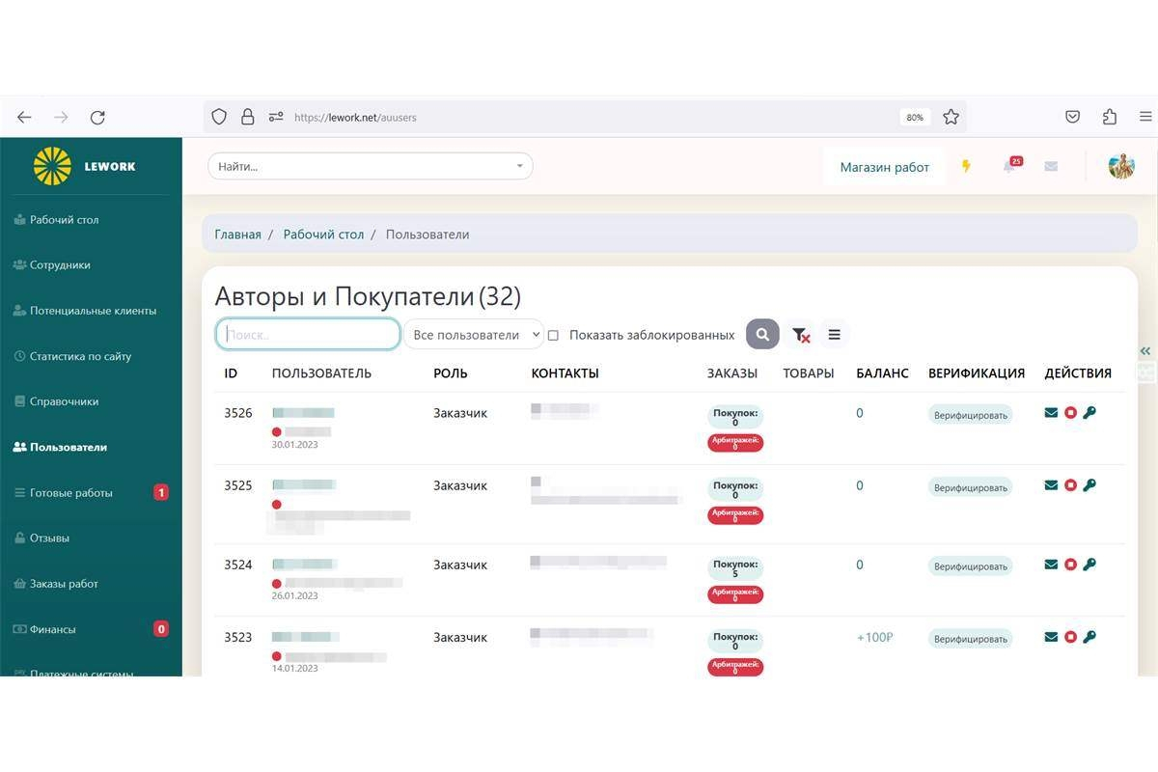The width and height of the screenshot is (1158, 772).
Task: Verify user 3525 with Верифицировать
Action: click(971, 487)
